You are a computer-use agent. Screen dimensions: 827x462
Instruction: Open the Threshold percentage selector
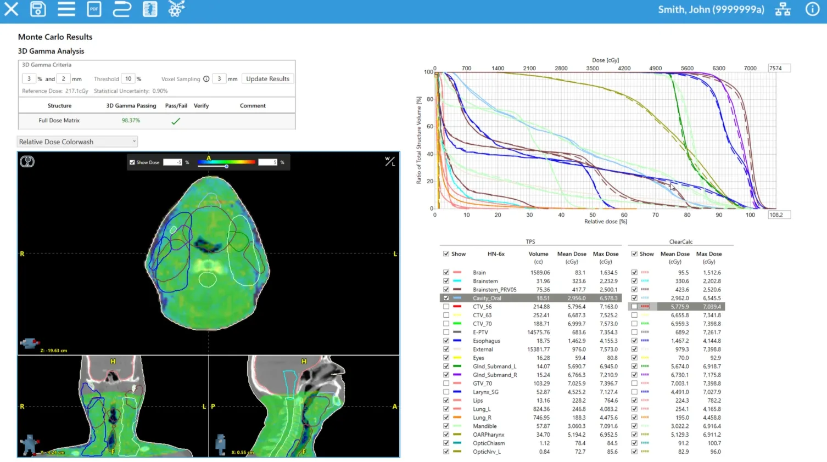tap(127, 78)
